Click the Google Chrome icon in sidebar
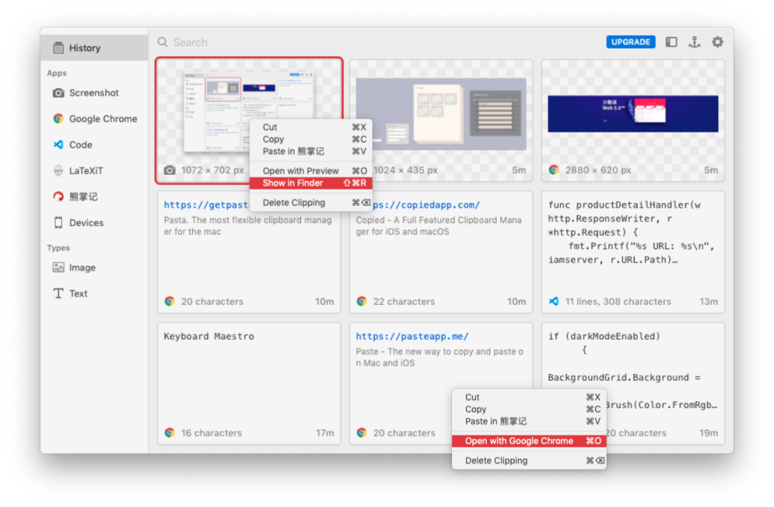774x507 pixels. point(58,118)
